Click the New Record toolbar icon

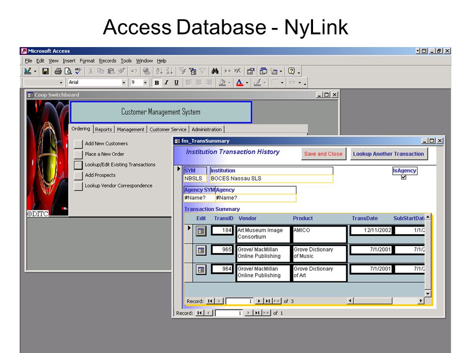(x=228, y=71)
